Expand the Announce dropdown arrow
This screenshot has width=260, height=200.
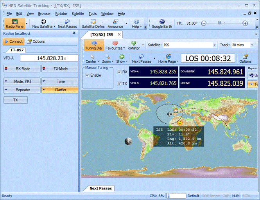coord(126,23)
